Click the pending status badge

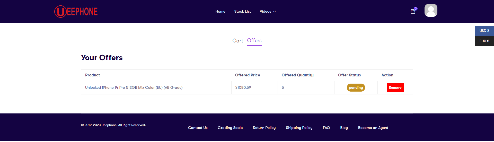pyautogui.click(x=356, y=87)
